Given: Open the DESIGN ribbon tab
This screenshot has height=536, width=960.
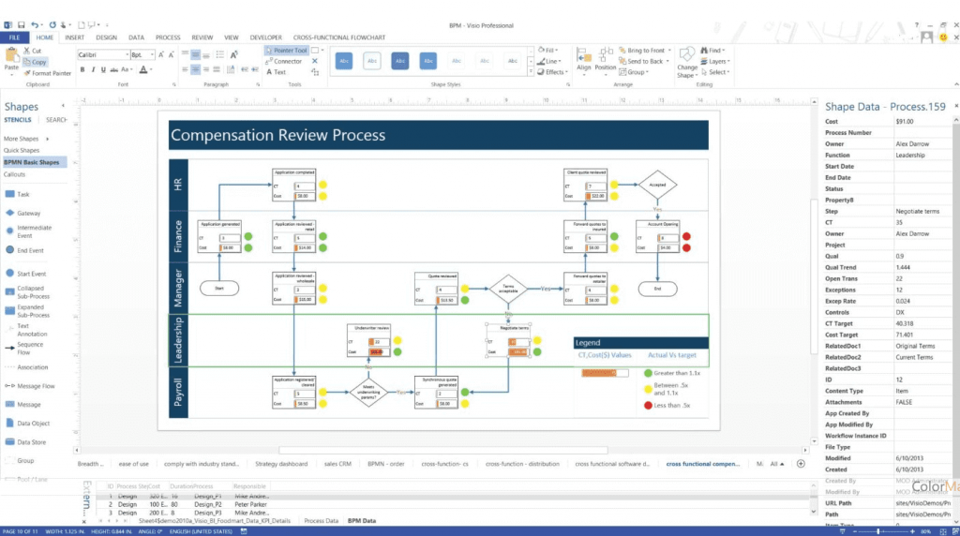Looking at the screenshot, I should click(106, 37).
